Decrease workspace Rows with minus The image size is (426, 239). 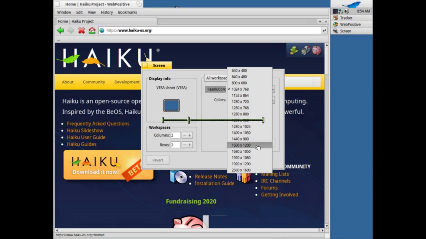184,145
